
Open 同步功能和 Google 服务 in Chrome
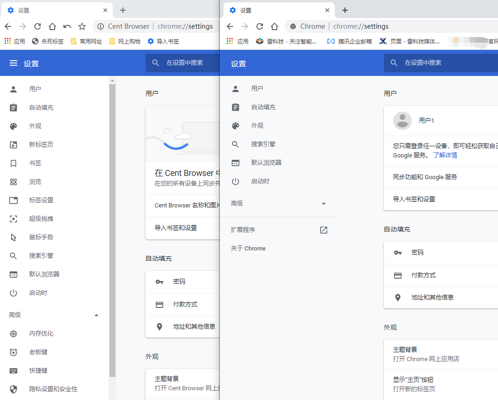coord(441,177)
